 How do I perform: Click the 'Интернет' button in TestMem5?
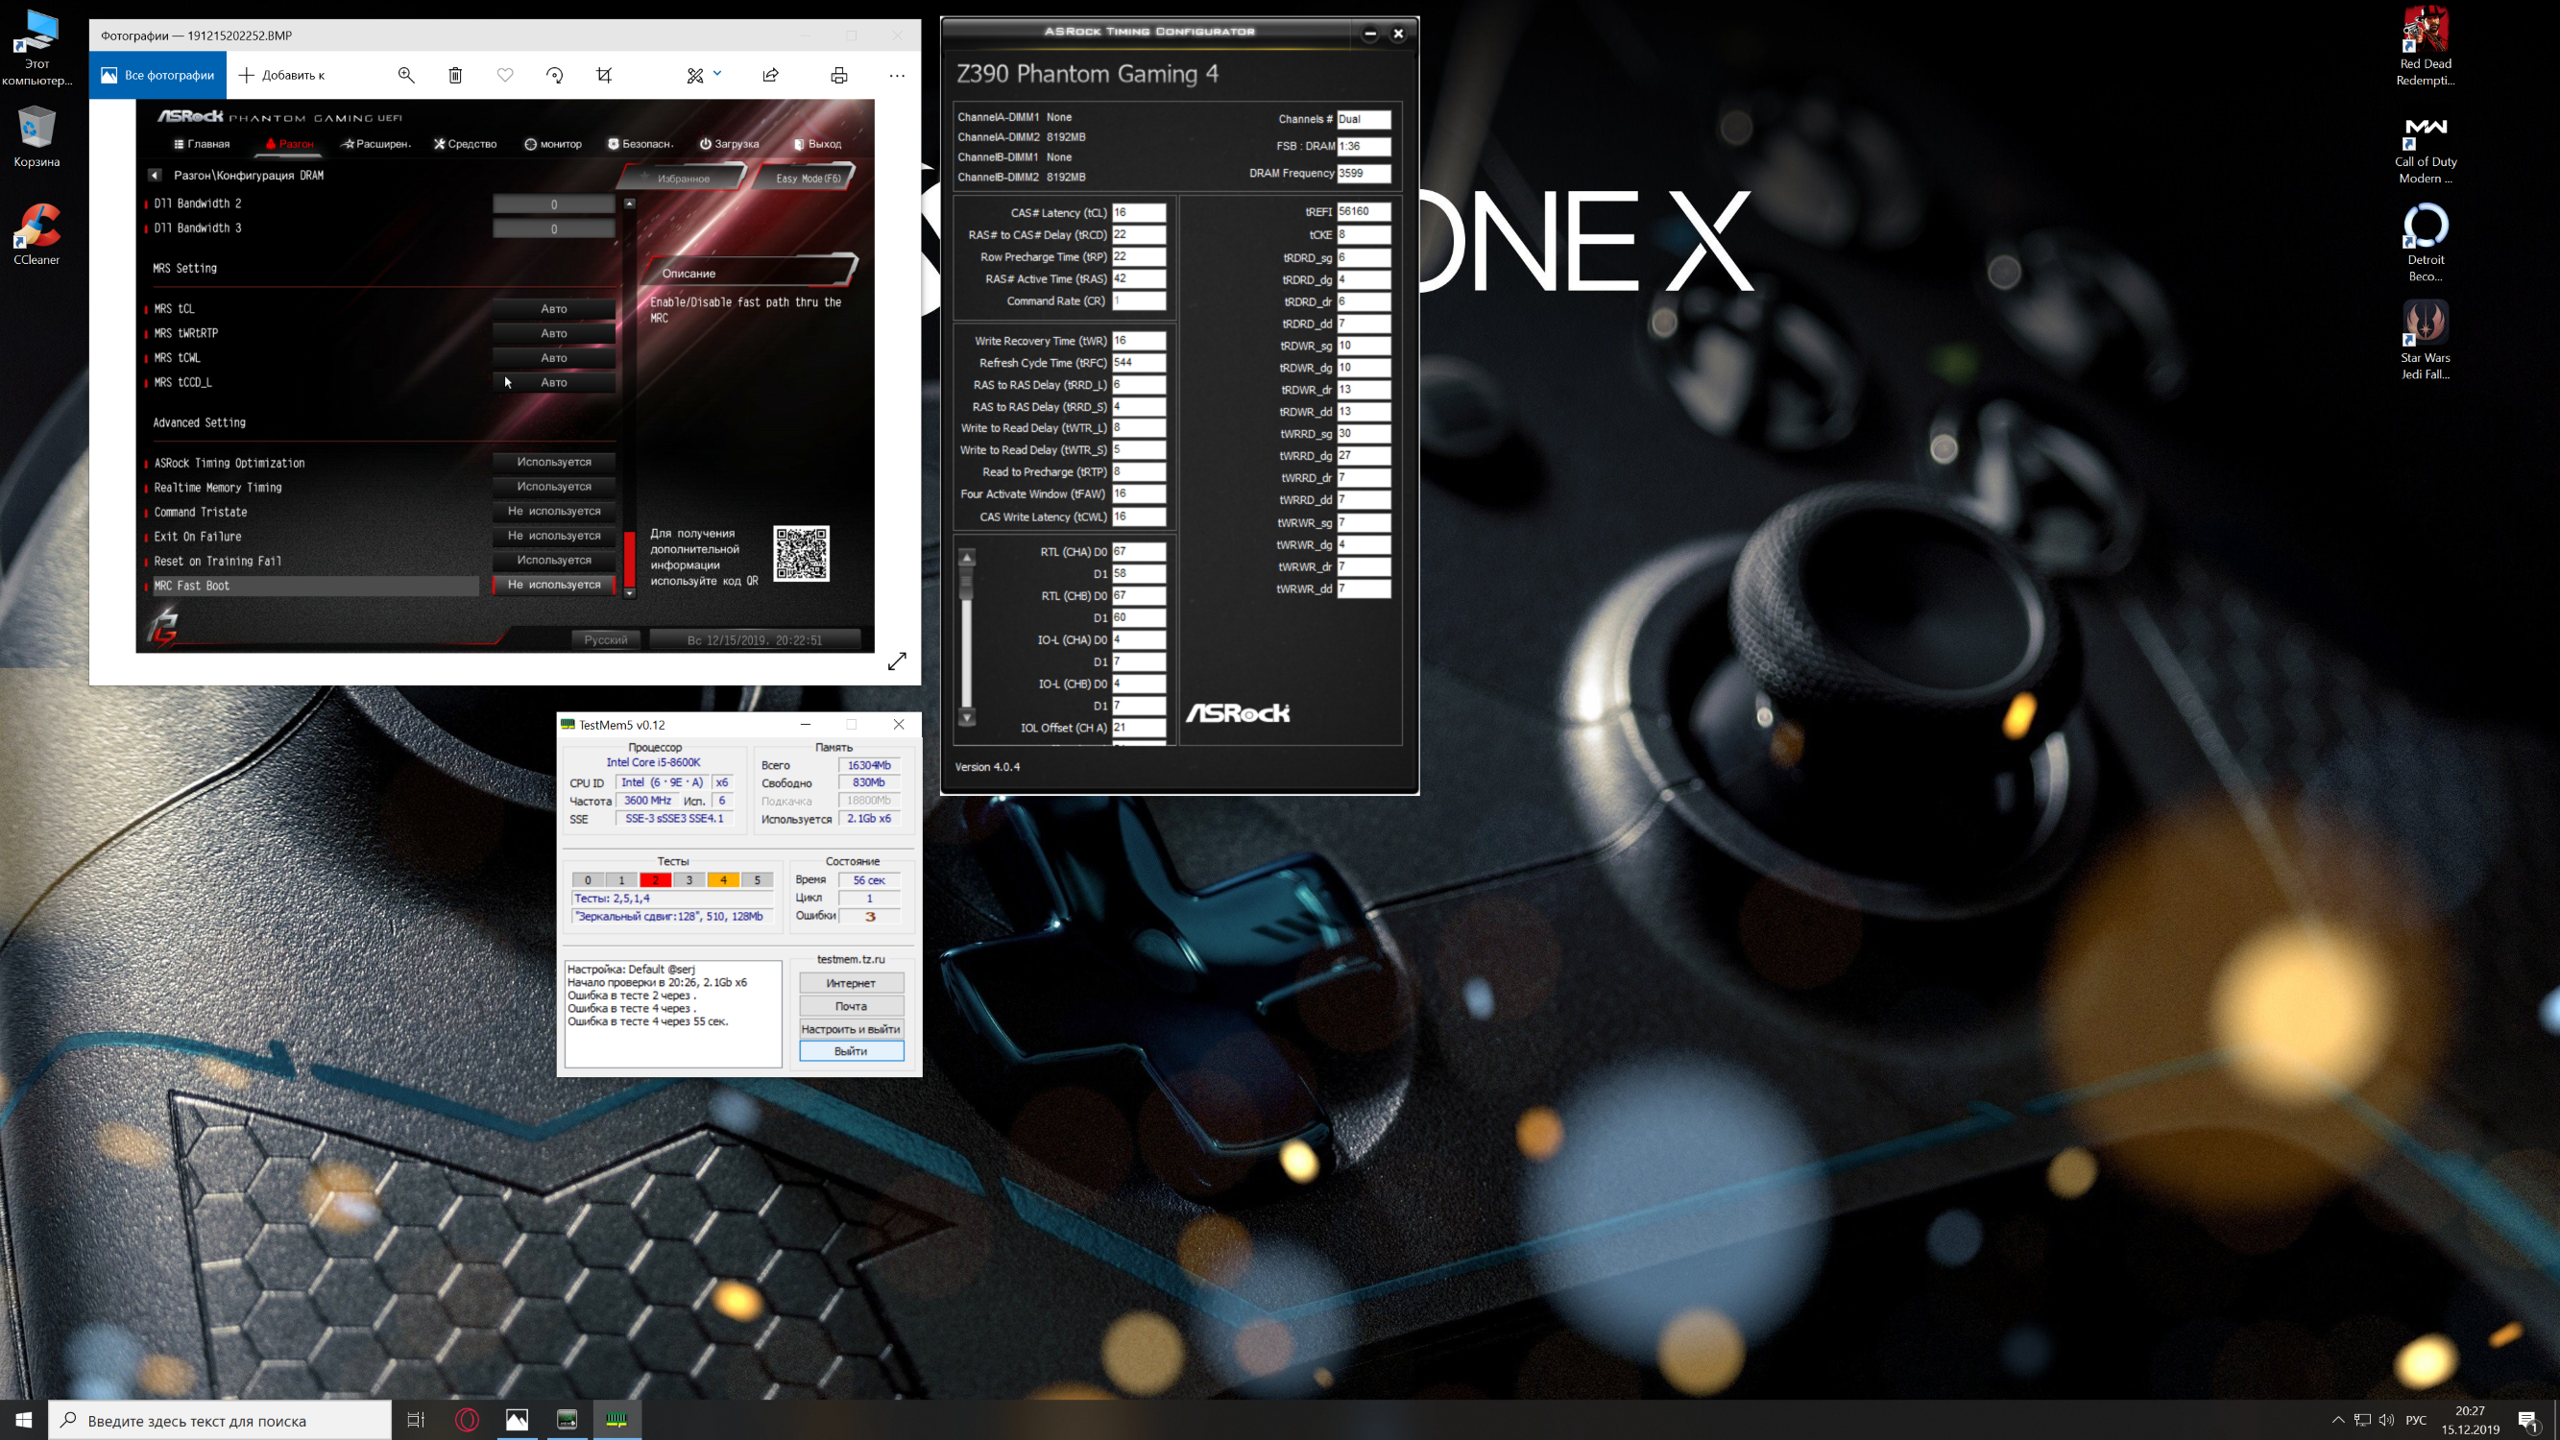coord(851,983)
